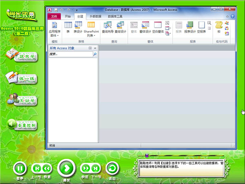
Task: Click the 查询设计 query design icon
Action: coord(120,27)
